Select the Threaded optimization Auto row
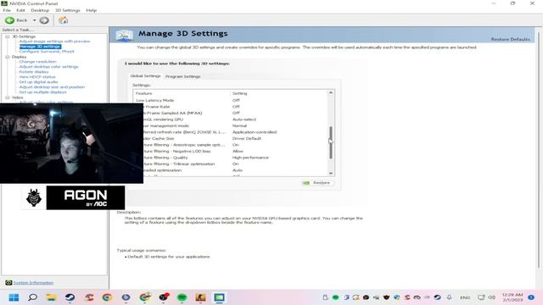 [x=230, y=170]
